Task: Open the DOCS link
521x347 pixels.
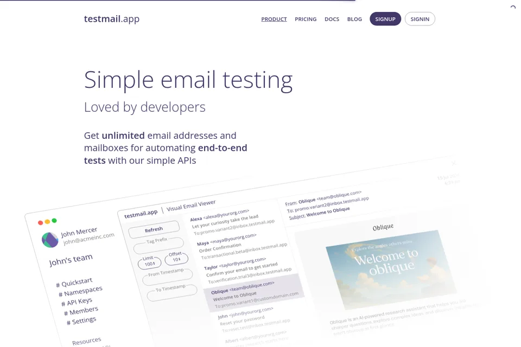Action: (332, 19)
